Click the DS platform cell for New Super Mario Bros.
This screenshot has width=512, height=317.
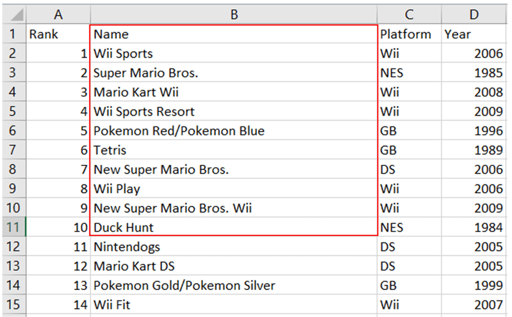[409, 169]
